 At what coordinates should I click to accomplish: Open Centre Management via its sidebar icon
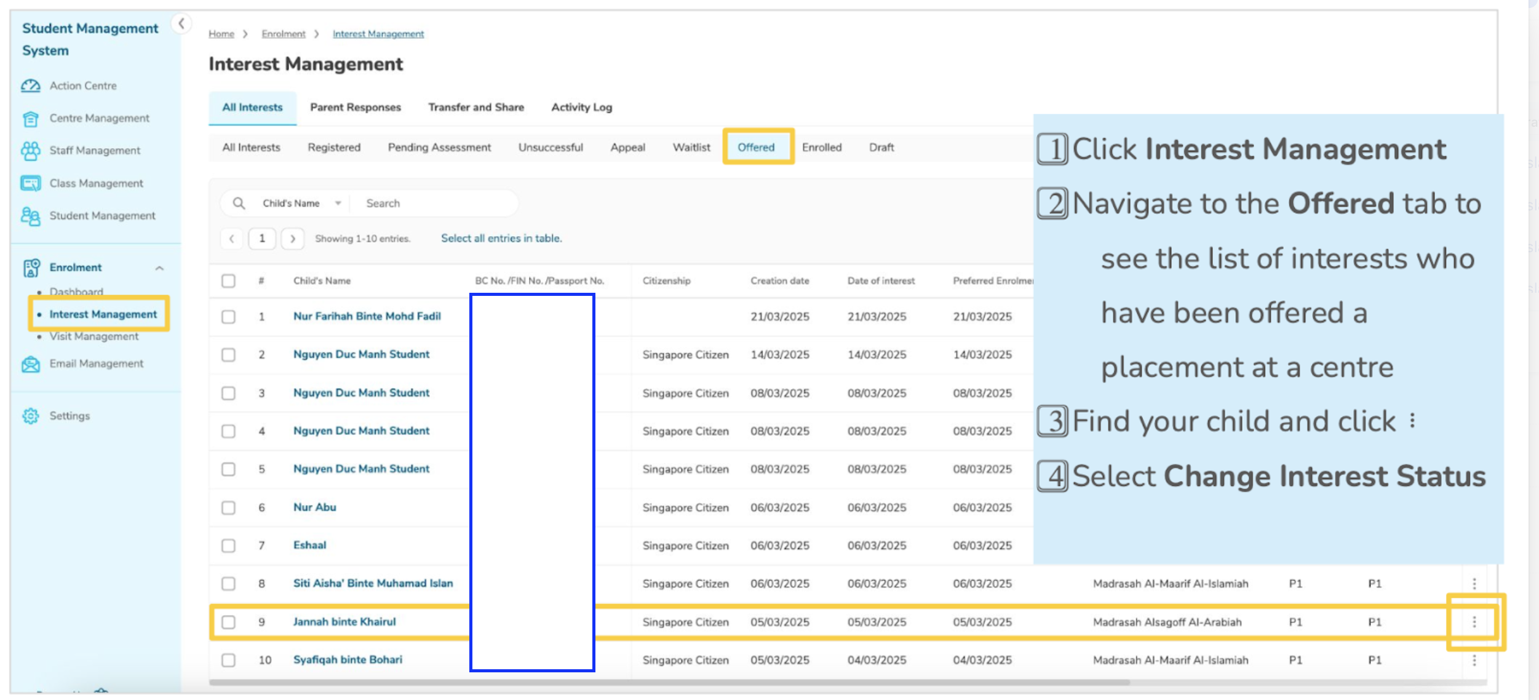point(30,118)
